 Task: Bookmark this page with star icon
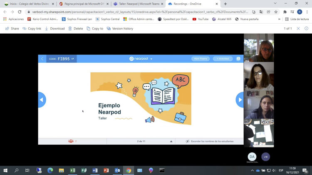276,12
